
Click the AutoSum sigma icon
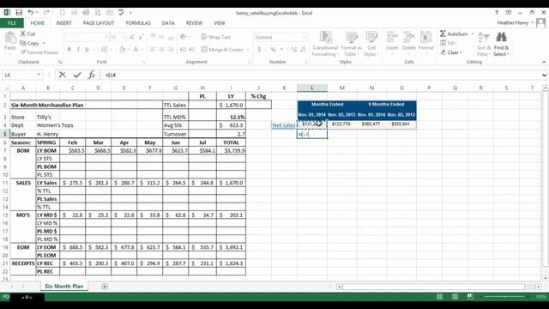click(443, 33)
